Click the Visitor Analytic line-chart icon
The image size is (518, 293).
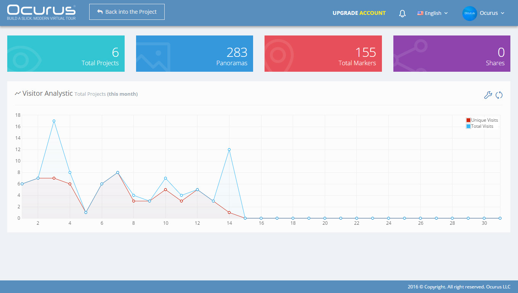(18, 93)
